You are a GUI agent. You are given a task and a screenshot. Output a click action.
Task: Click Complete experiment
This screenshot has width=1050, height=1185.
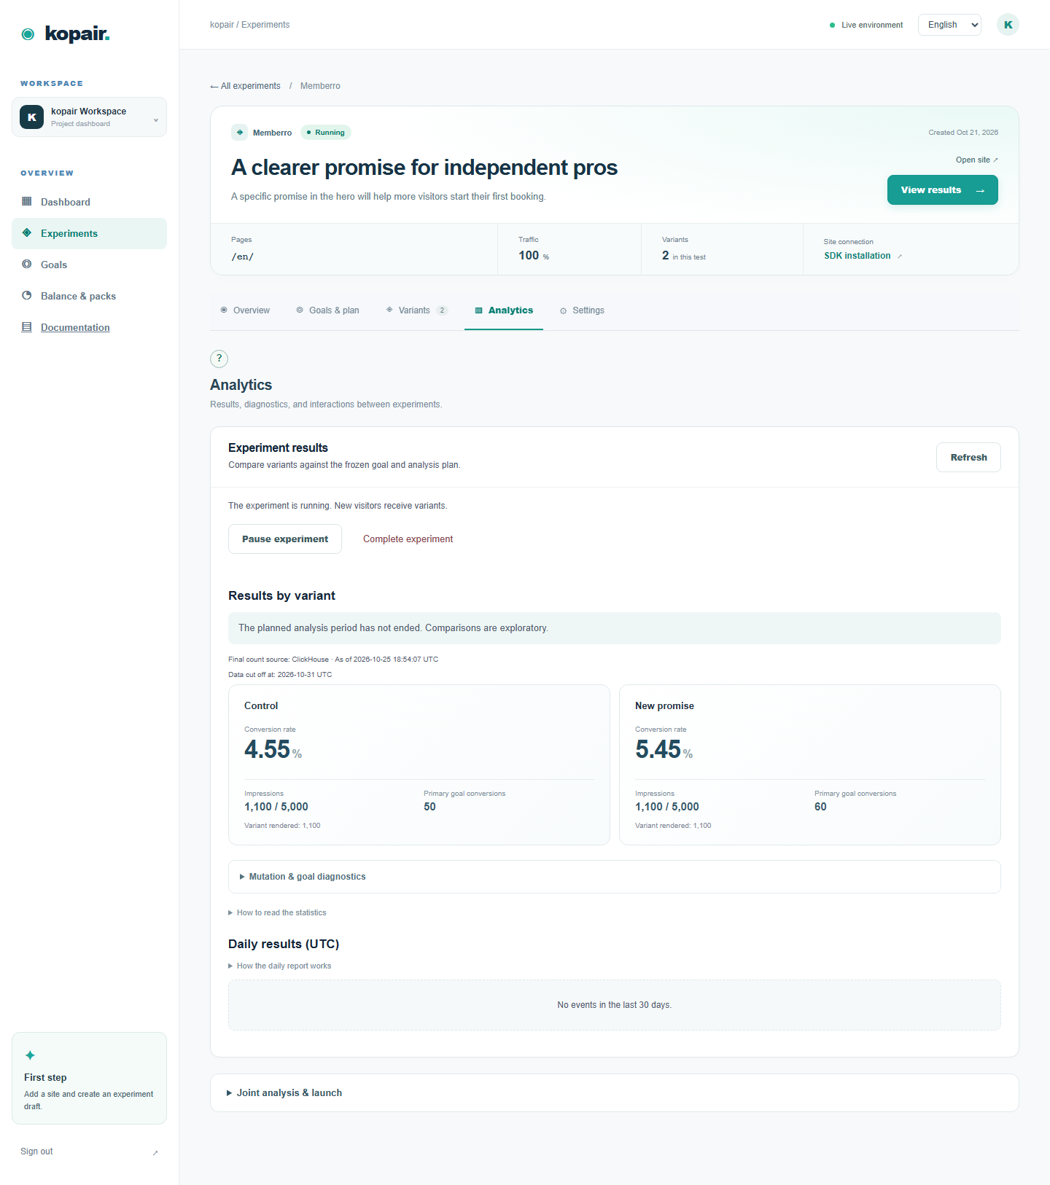[408, 539]
